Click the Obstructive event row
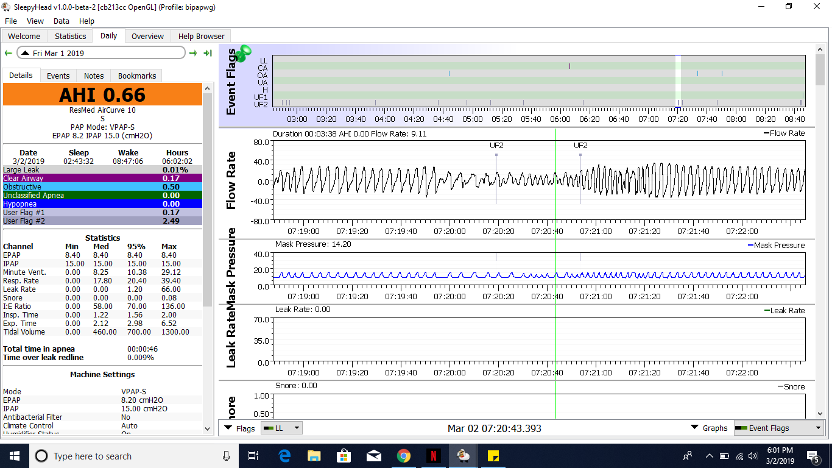 tap(102, 187)
